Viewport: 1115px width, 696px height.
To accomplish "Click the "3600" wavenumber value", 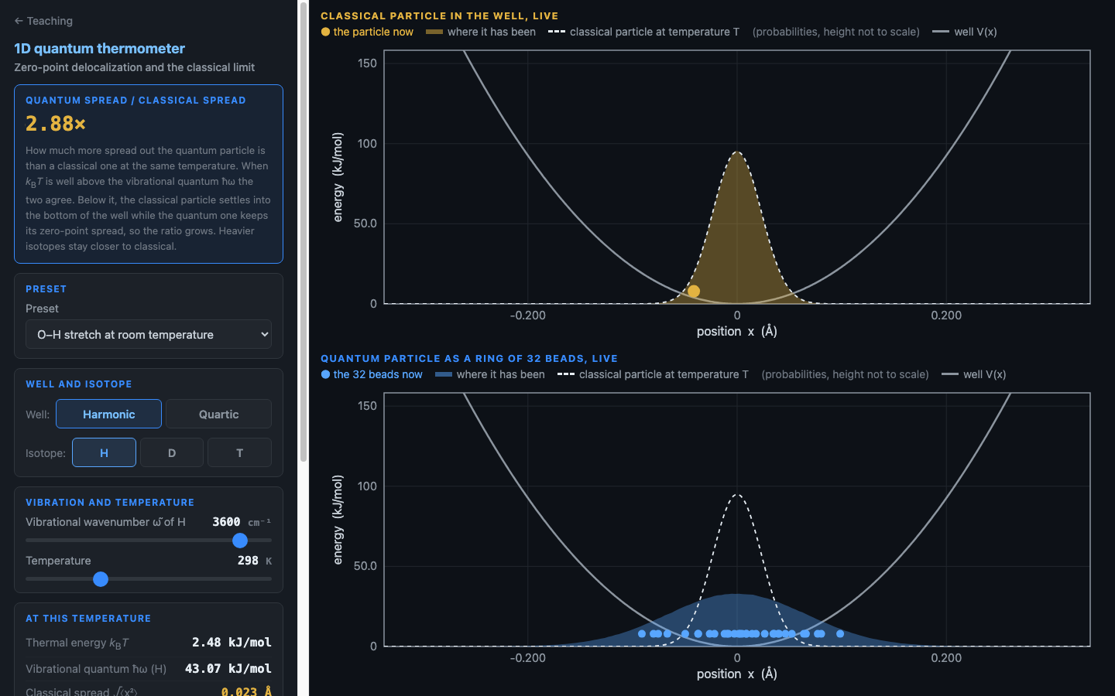I will click(x=226, y=522).
